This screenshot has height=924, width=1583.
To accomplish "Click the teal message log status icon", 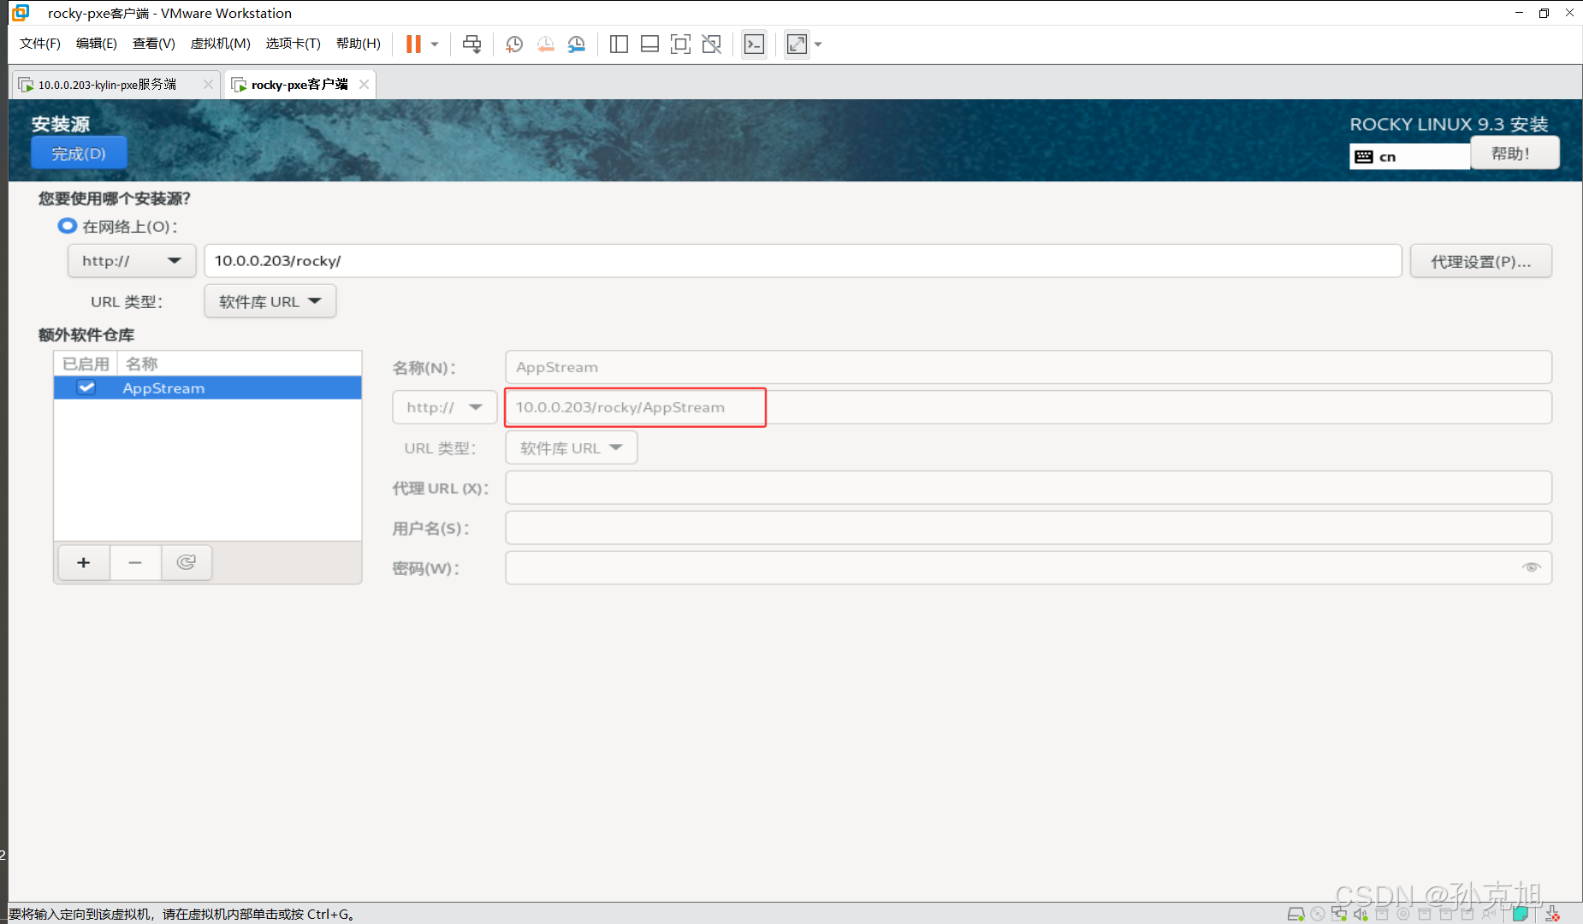I will click(1521, 913).
